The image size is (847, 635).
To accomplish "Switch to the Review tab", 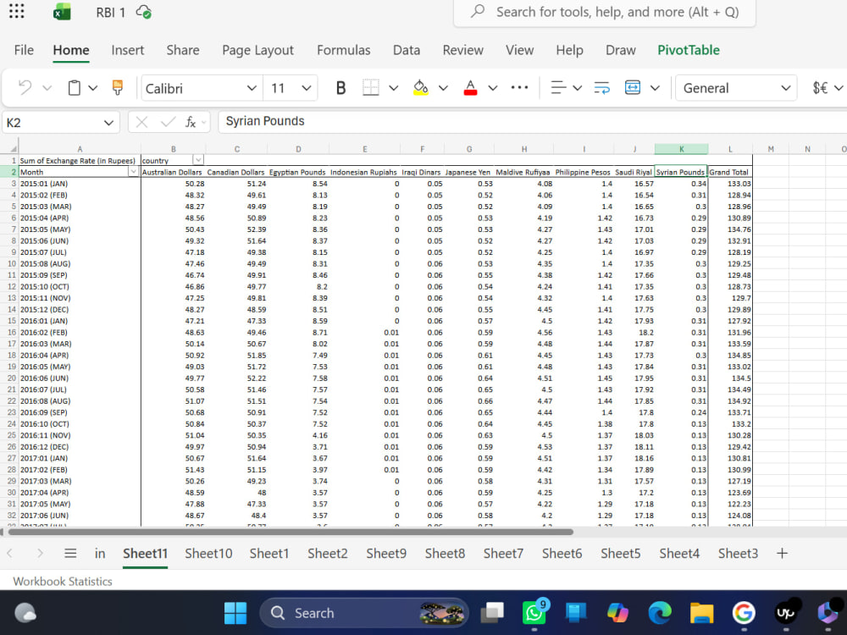I will (x=463, y=50).
